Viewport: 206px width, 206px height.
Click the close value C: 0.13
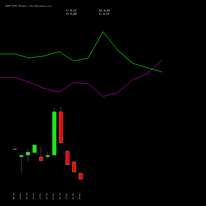click(71, 11)
